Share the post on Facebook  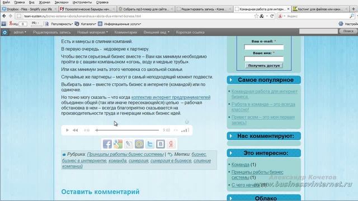(x=107, y=144)
